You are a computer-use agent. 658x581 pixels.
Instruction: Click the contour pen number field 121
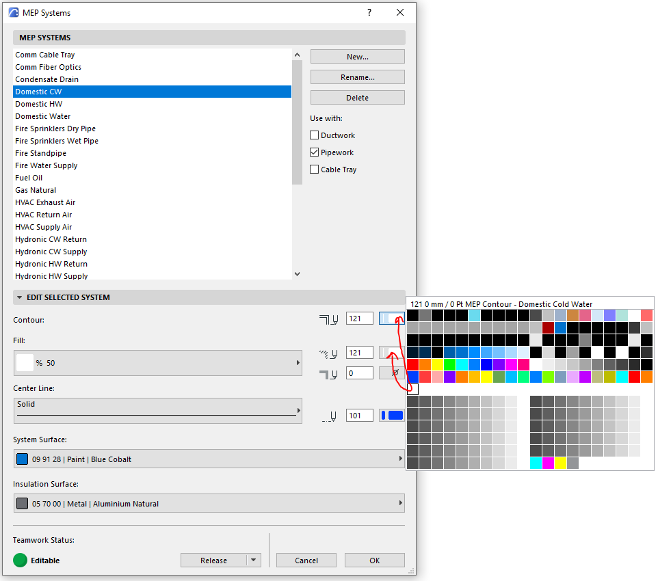pyautogui.click(x=360, y=319)
